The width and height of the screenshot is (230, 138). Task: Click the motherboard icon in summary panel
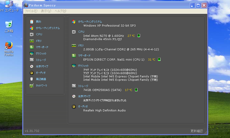pyautogui.click(x=74, y=55)
